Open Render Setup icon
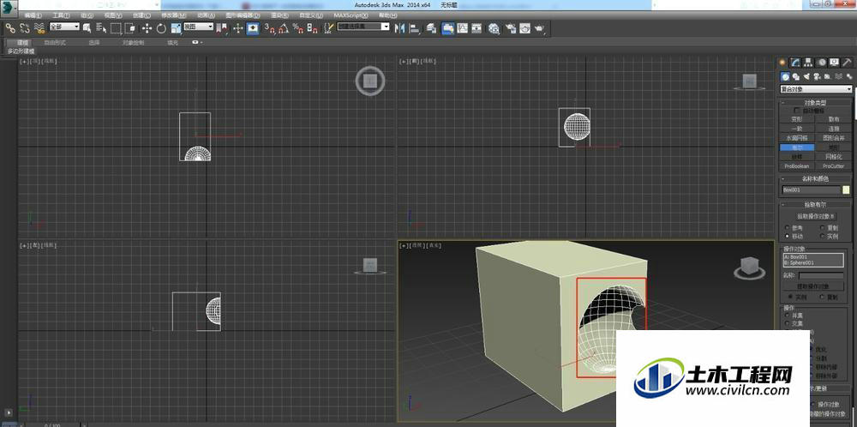The height and width of the screenshot is (427, 857). 511,28
